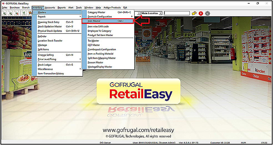Click the red download arrow icon
Screen dimensions: 273x145
pos(201,13)
